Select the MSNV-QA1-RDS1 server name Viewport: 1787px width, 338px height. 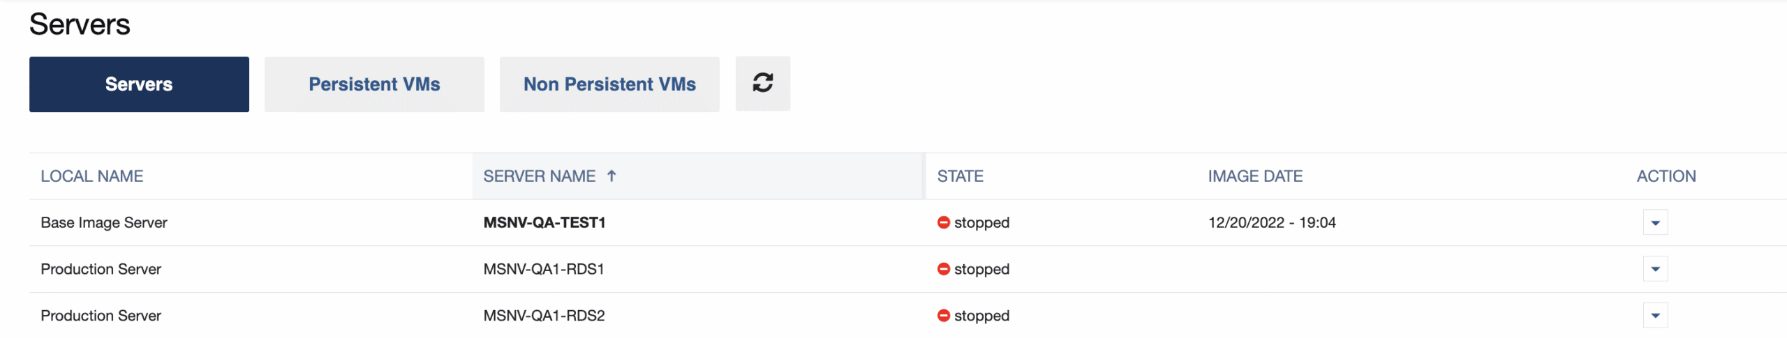click(544, 269)
